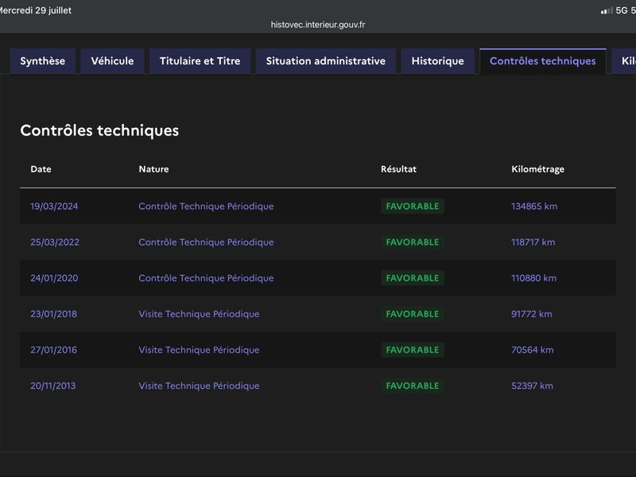Select the date 20/11/2013
Screen dimensions: 636x477
pyautogui.click(x=53, y=386)
